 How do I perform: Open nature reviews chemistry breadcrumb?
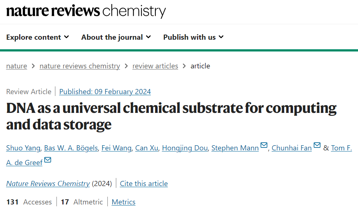coord(80,66)
